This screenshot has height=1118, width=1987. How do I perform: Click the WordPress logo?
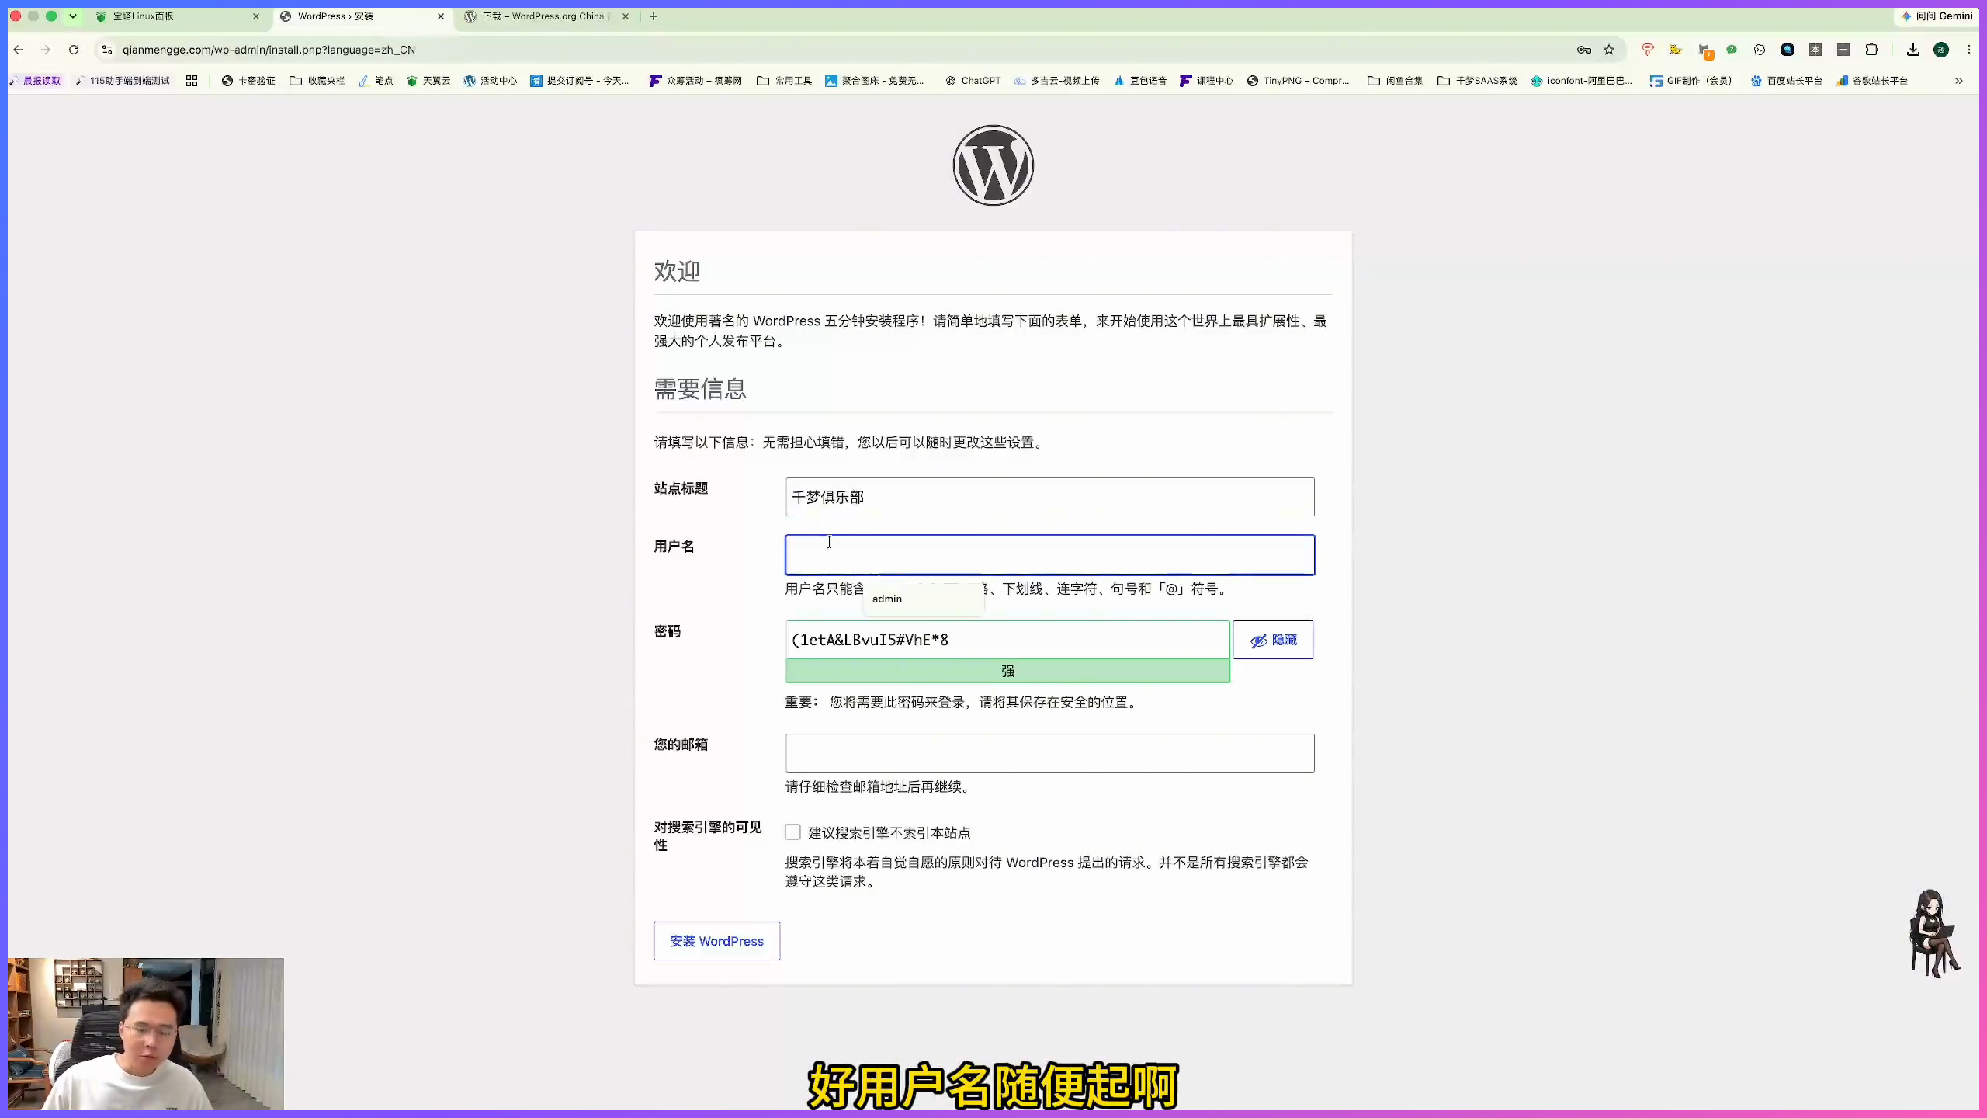(993, 165)
